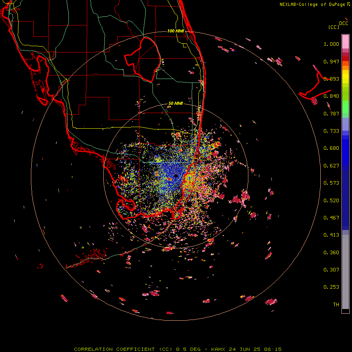Select the 0.307 scale label
The height and width of the screenshot is (352, 352).
[331, 270]
